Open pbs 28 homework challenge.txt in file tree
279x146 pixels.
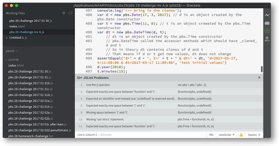click(30, 136)
